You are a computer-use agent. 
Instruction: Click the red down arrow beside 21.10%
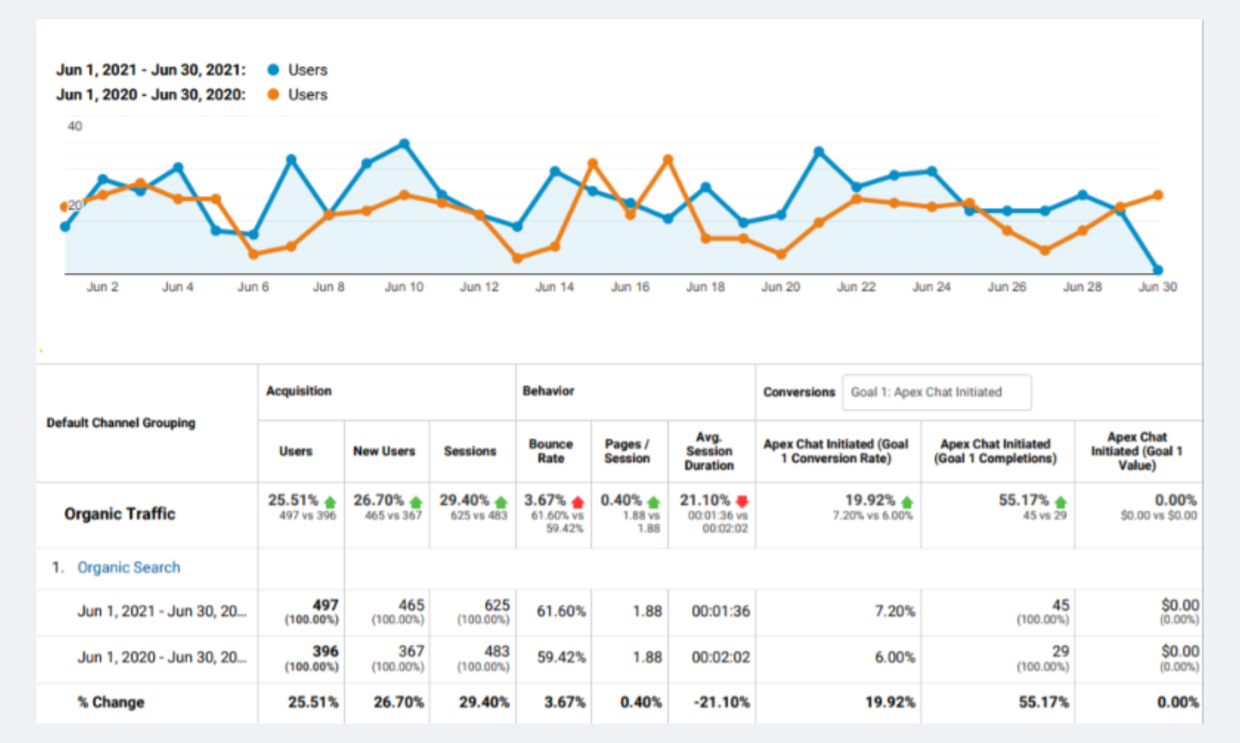coord(742,502)
